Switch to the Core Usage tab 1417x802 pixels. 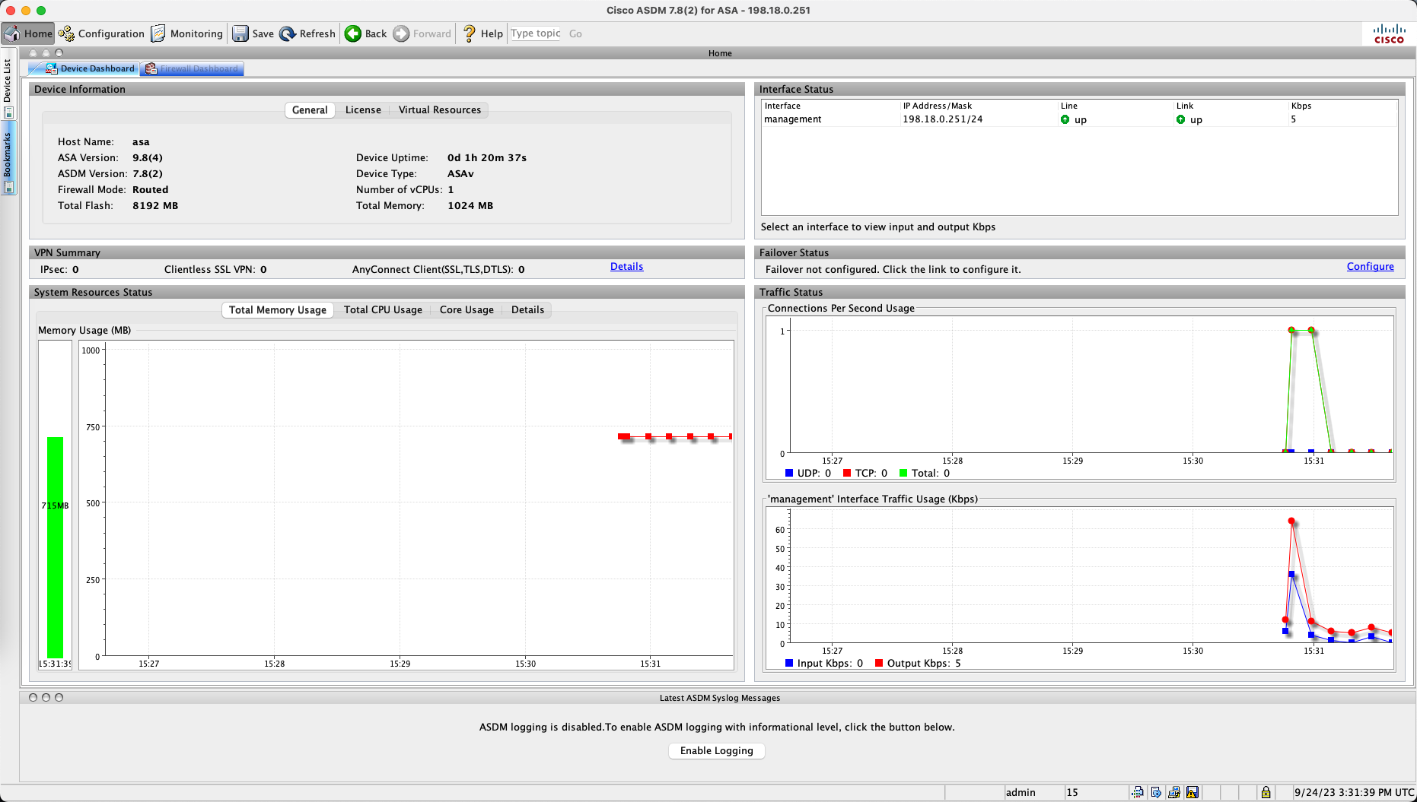pos(466,310)
